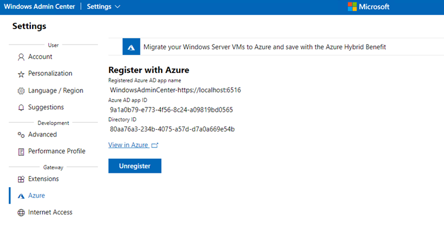Click the Advanced gears icon
Viewport: 444px width, 226px height.
click(21, 135)
